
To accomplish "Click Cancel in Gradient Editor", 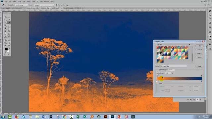I will [x=199, y=50].
